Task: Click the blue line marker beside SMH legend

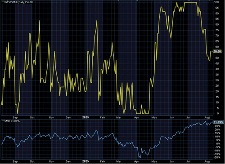Action: click(x=3, y=121)
